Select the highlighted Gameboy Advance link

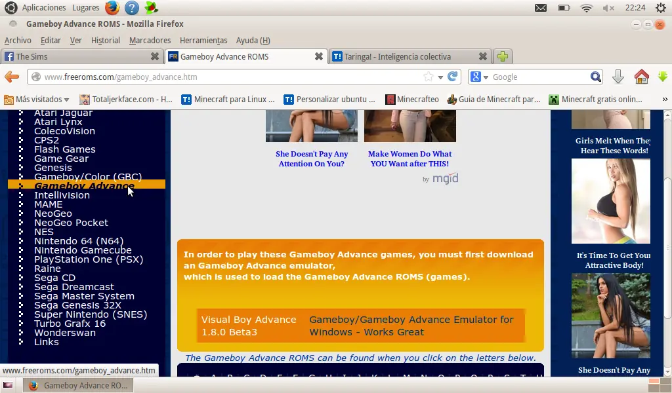[x=85, y=185]
